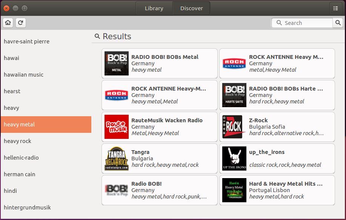The image size is (346, 220).
Task: Choose the hellenic-radio tag
Action: coord(21,158)
